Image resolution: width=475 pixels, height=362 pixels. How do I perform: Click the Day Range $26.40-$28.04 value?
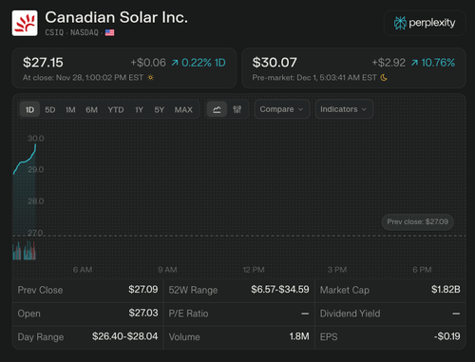click(125, 336)
